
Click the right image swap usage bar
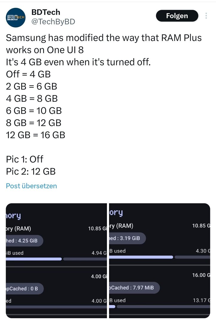(x=160, y=307)
